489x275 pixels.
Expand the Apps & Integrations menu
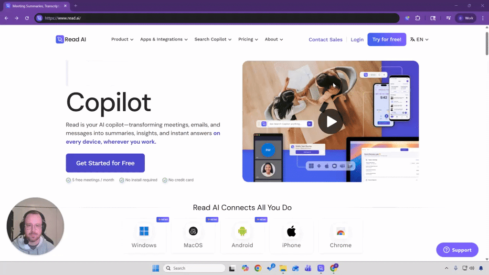tap(164, 40)
